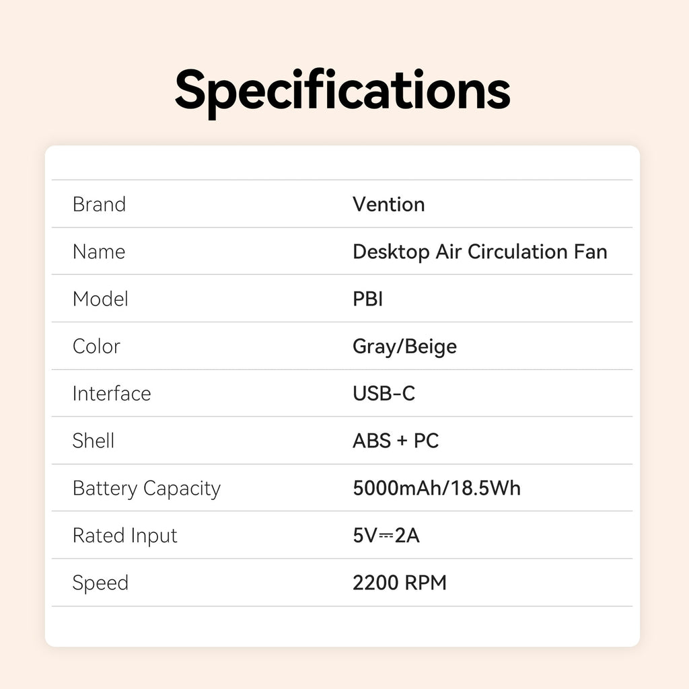Select the PBI model value
Screen dimensions: 689x689
[x=367, y=299]
